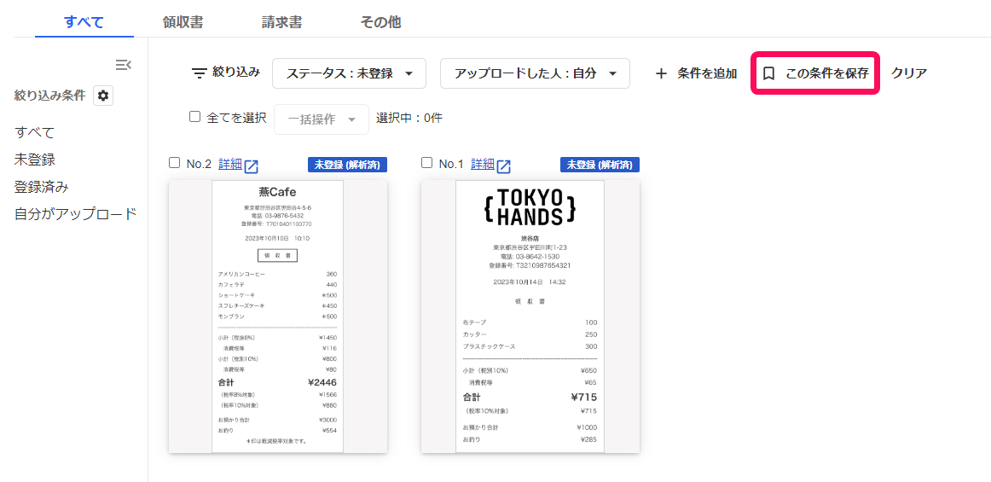Collapse the sidebar with the menu-fold icon
Viewport: 991px width, 482px height.
point(123,65)
